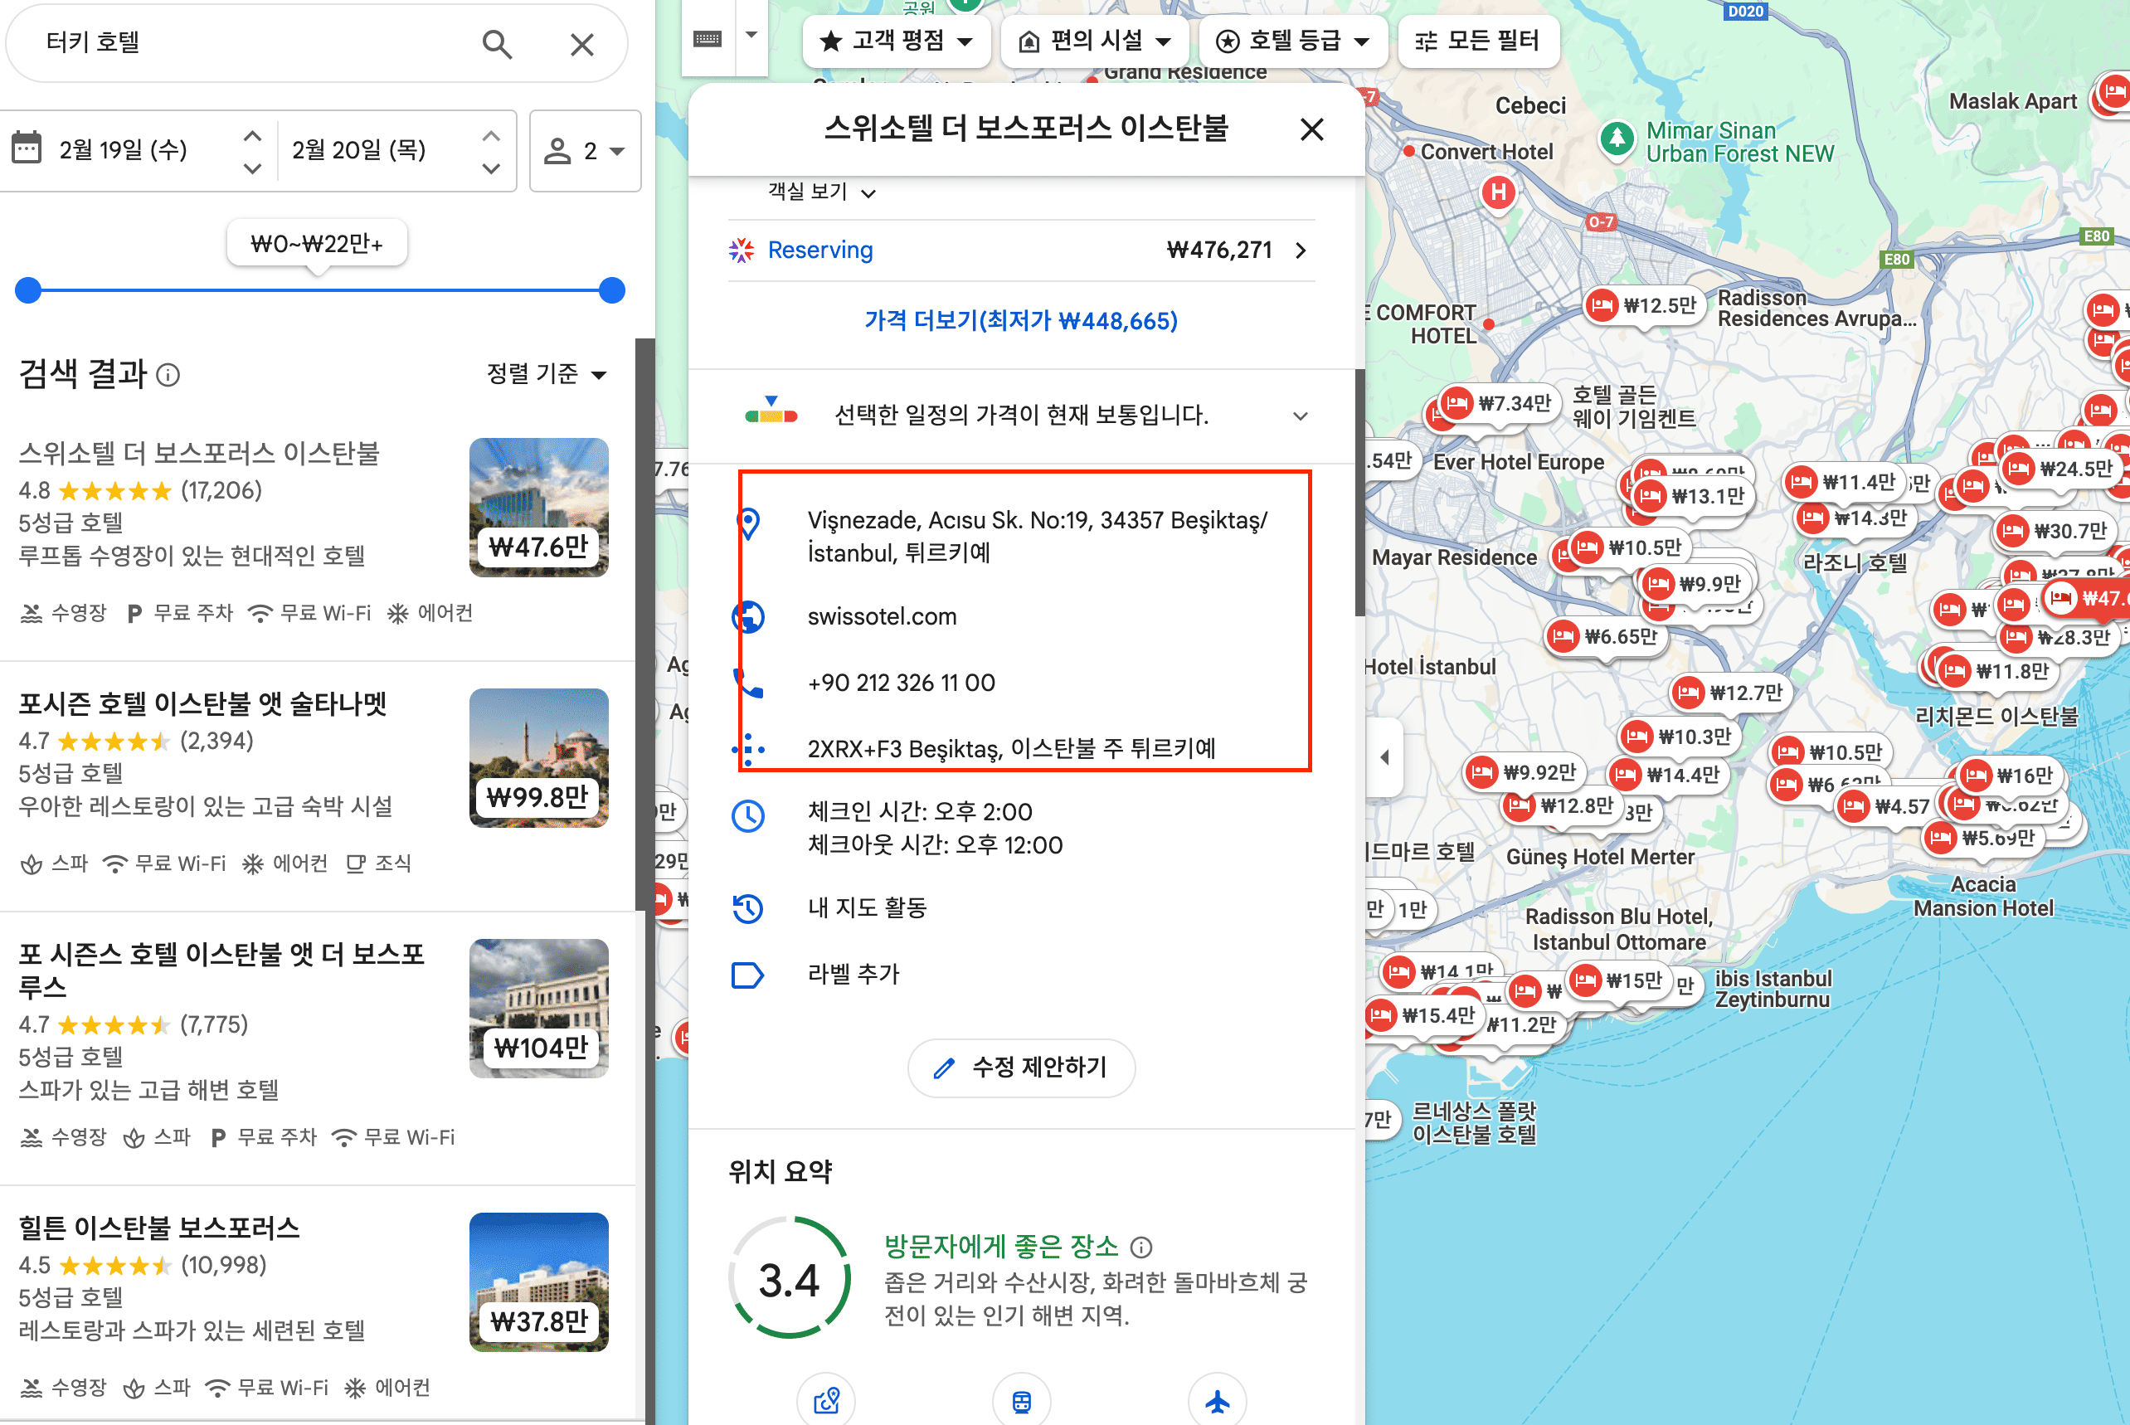Click the right price slider handle
2130x1425 pixels.
[612, 291]
